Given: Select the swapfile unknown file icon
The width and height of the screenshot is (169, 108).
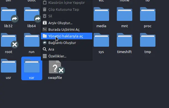Looking at the screenshot, I should pos(55,67).
